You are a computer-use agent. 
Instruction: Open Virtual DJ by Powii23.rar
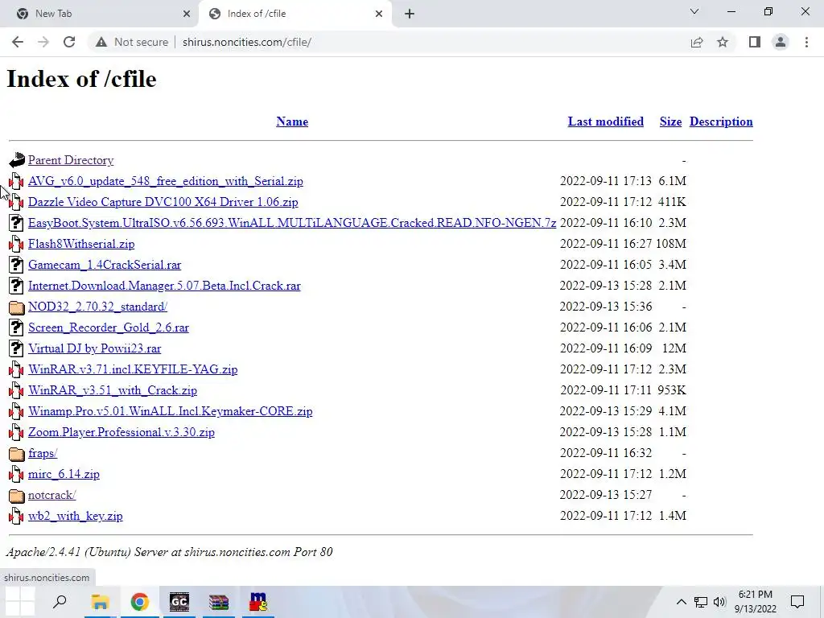[95, 348]
